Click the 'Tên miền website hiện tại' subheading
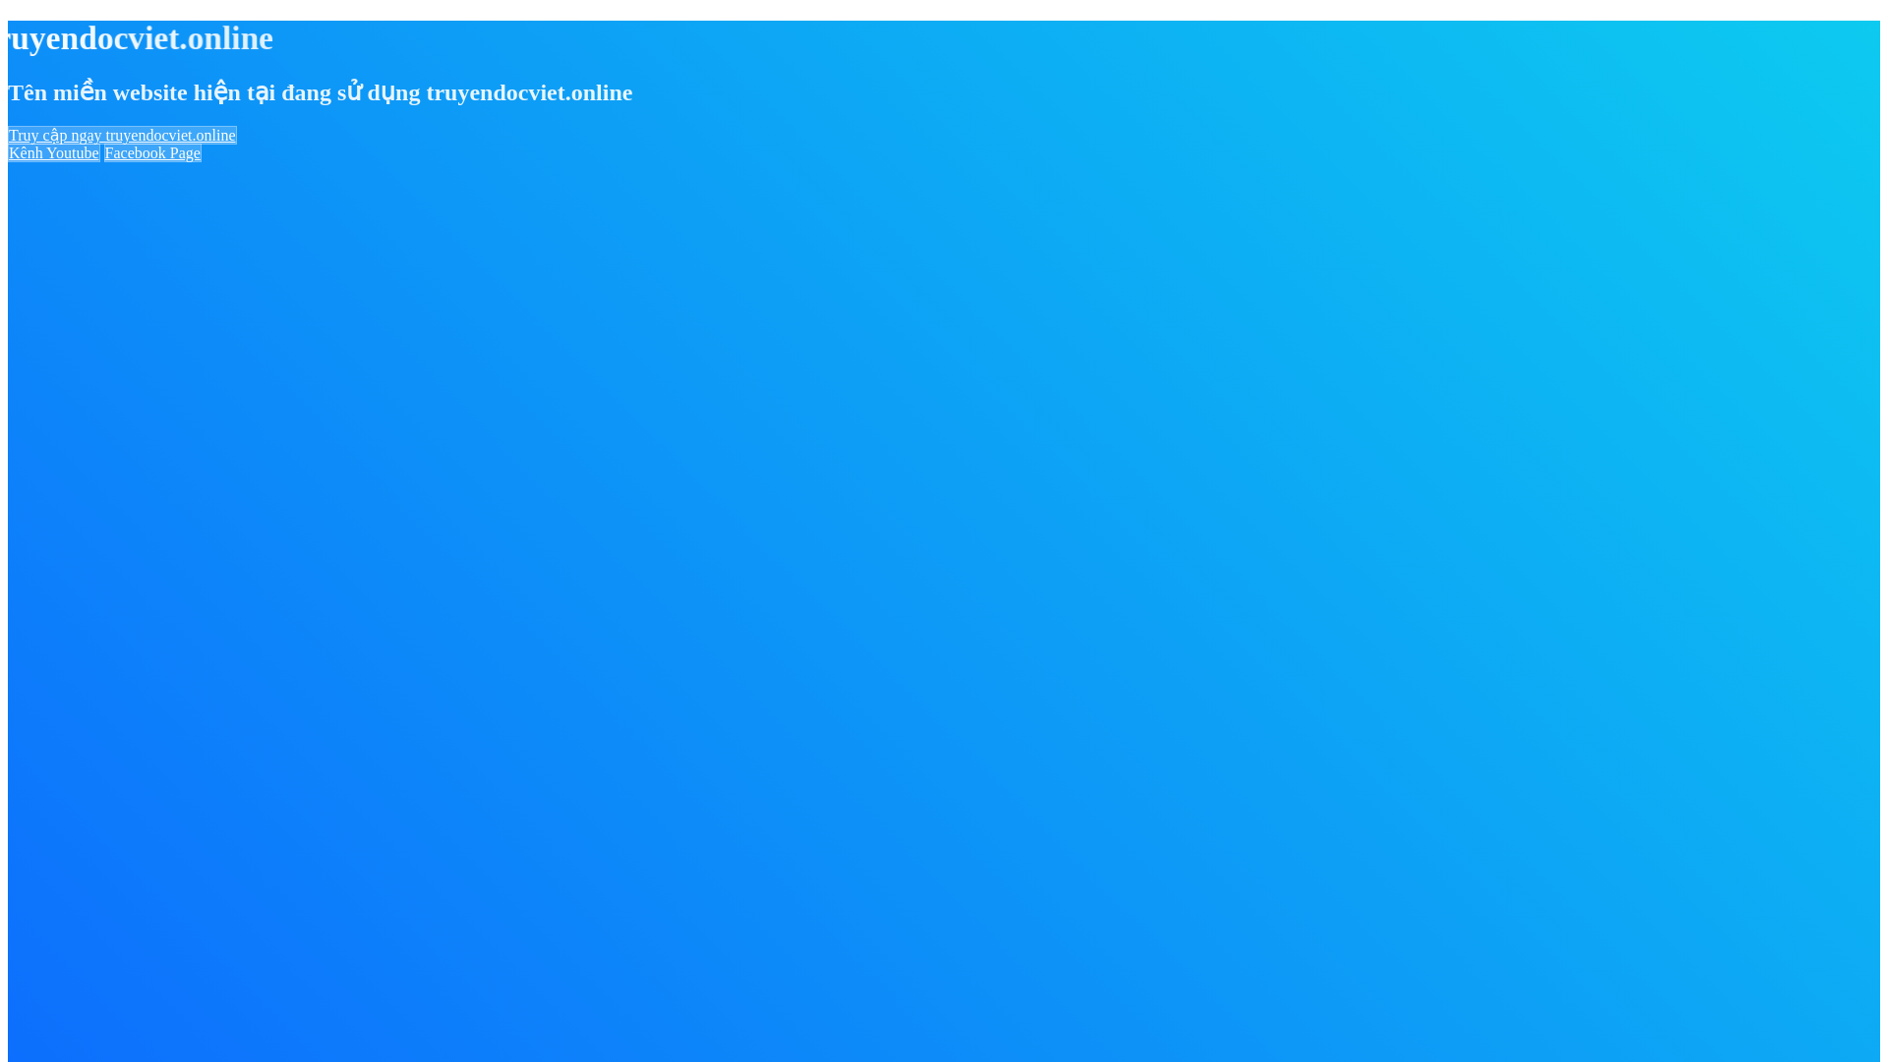The image size is (1888, 1062). [x=321, y=92]
